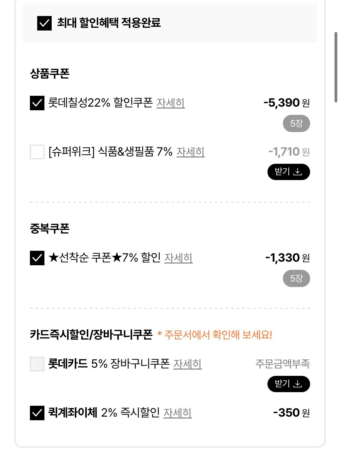View 자세히 details for 슈퍼위크 coupon
340x455 pixels.
point(190,152)
